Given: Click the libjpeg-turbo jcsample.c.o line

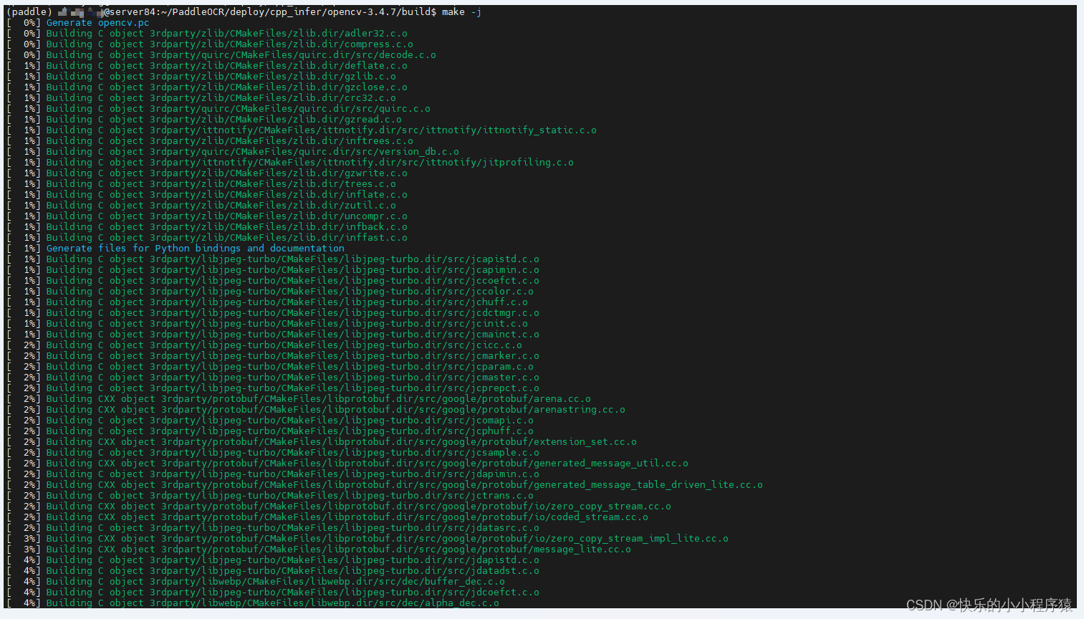Looking at the screenshot, I should pyautogui.click(x=273, y=452).
